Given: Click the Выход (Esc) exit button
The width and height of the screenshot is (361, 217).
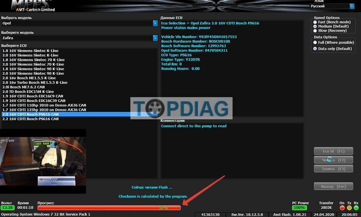Looking at the screenshot, I should (333, 186).
